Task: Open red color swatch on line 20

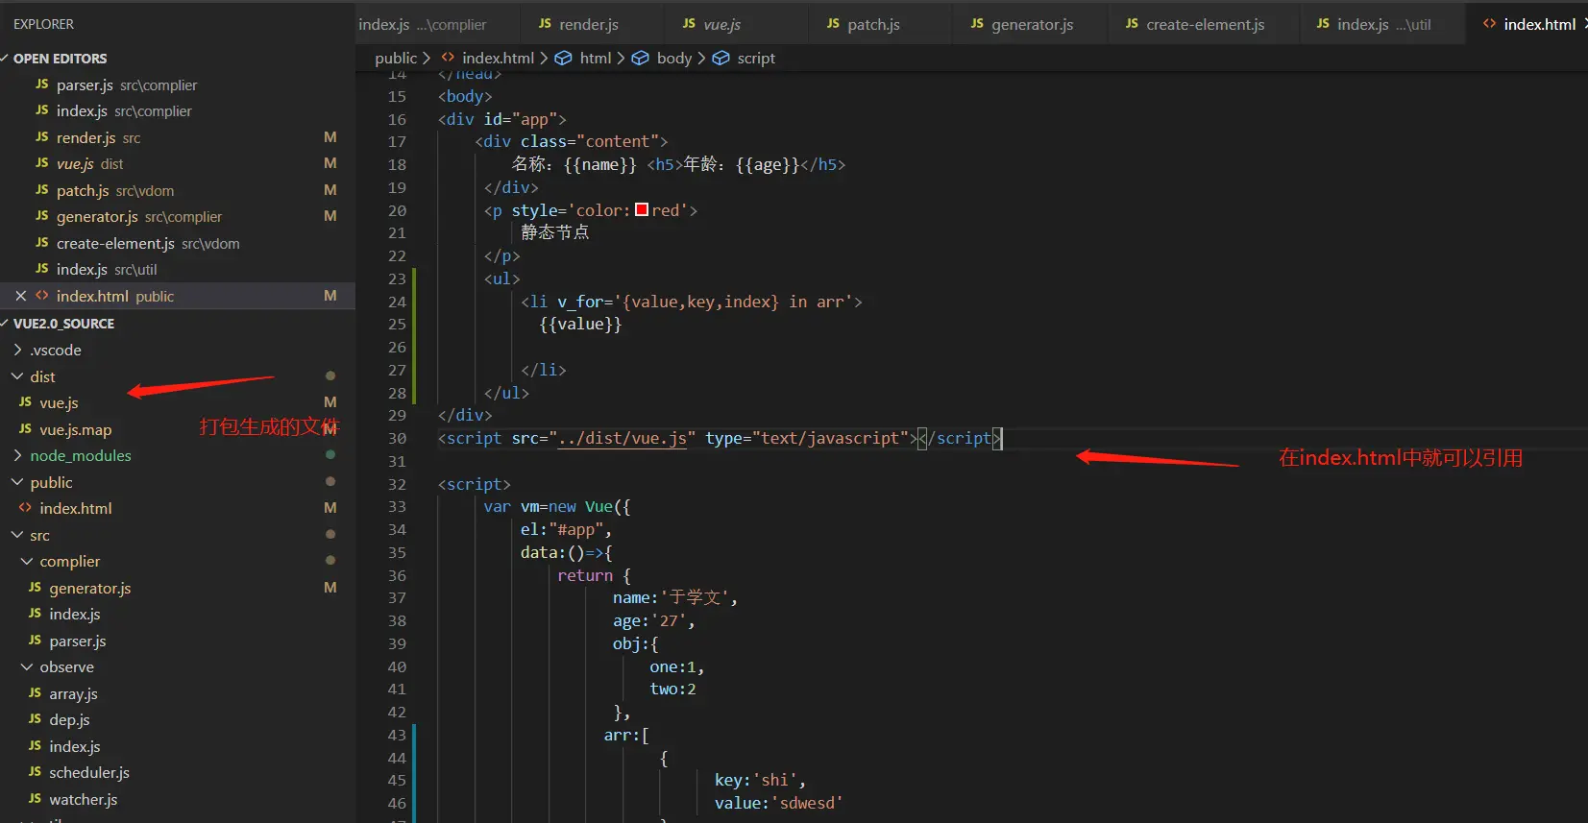Action: (x=642, y=209)
